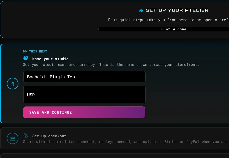Click the DO THIS NEXT label
Viewport: 229px width, 158px height.
tap(35, 51)
